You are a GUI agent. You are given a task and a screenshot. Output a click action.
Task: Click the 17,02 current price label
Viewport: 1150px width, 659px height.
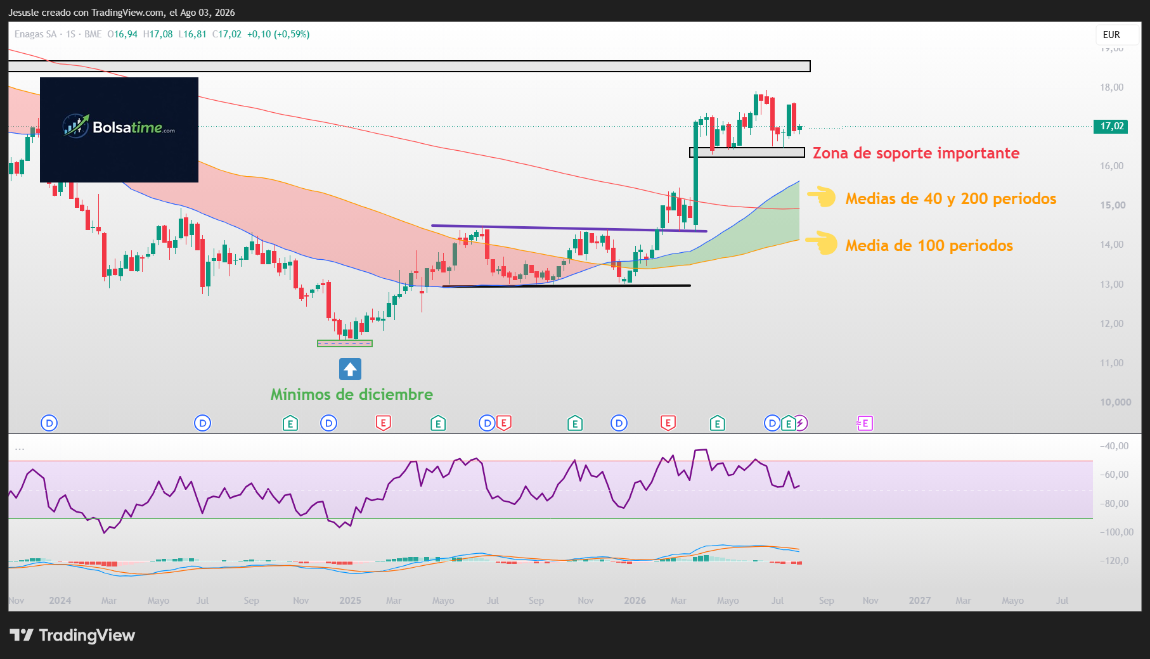pyautogui.click(x=1111, y=126)
